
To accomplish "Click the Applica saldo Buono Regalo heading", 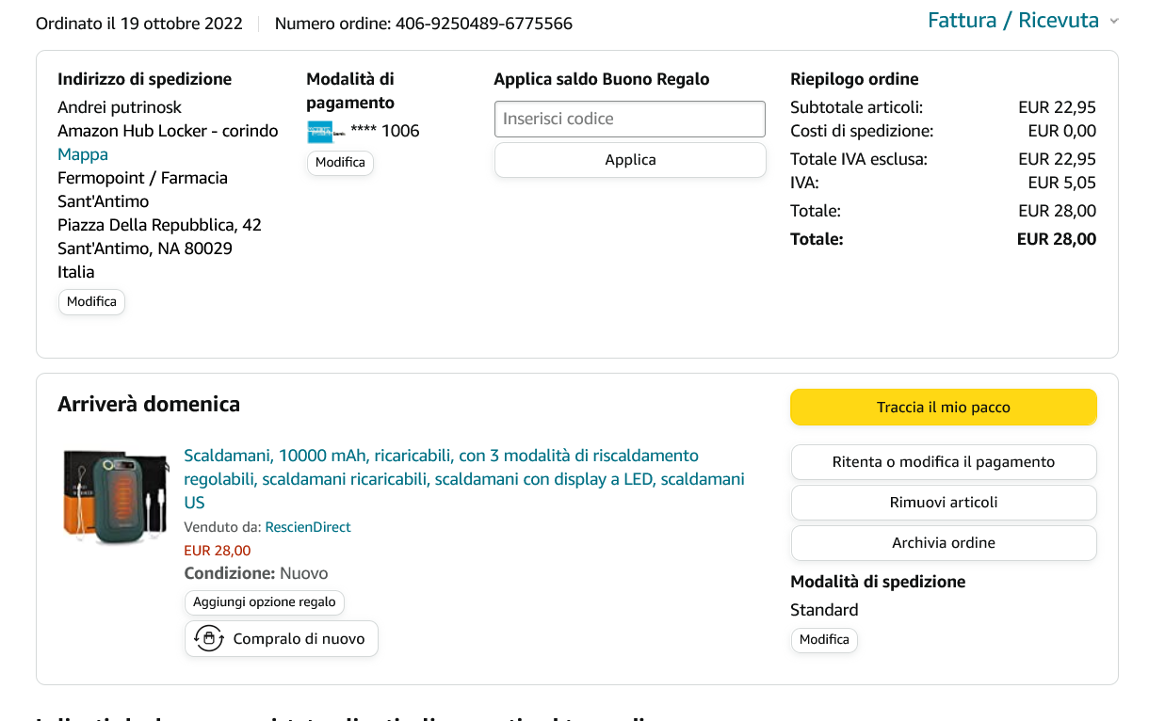I will point(602,79).
